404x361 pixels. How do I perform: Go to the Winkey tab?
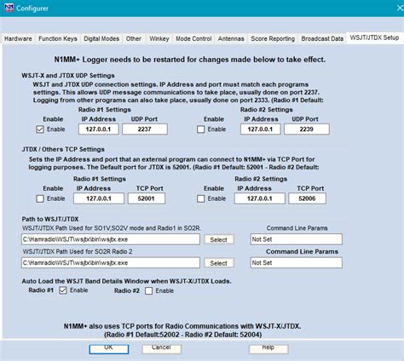click(159, 38)
